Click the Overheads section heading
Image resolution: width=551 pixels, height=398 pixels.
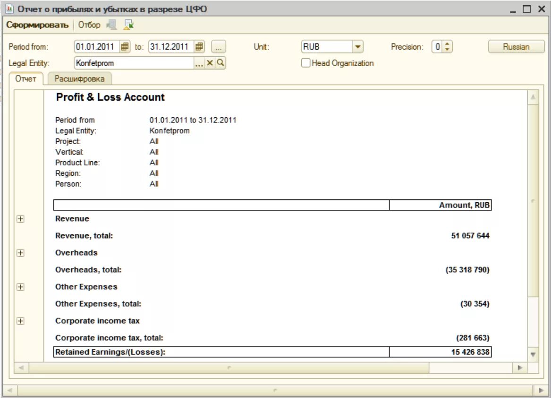click(76, 253)
